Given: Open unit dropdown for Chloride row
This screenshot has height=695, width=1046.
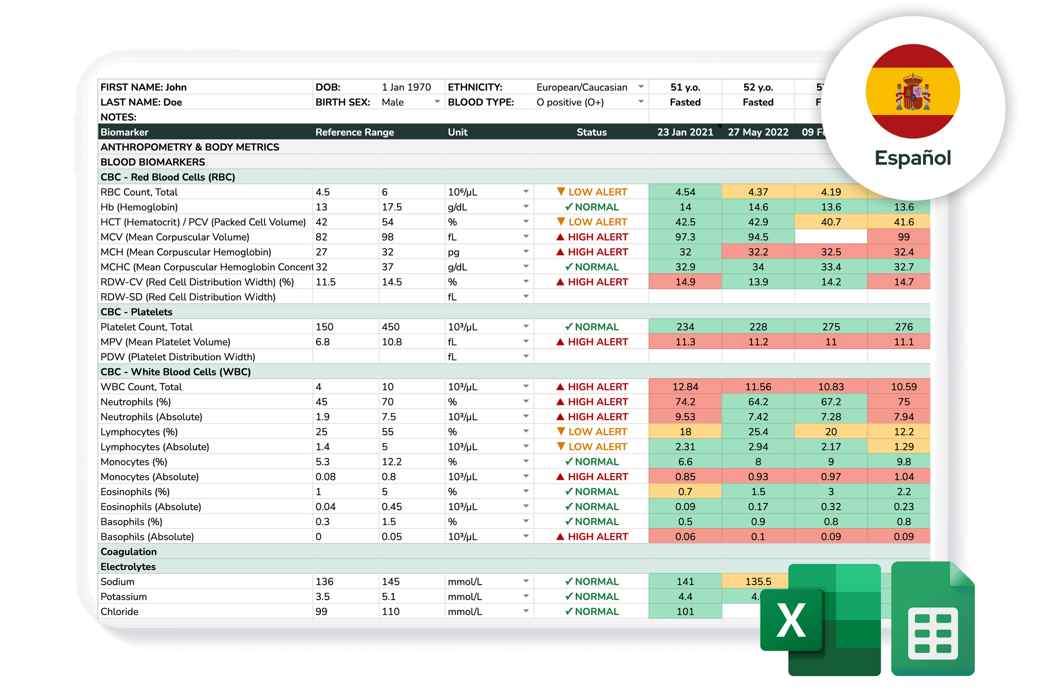Looking at the screenshot, I should coord(526,611).
